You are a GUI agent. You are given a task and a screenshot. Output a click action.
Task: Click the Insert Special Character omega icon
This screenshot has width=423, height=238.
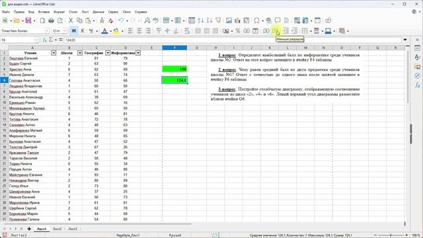click(257, 20)
